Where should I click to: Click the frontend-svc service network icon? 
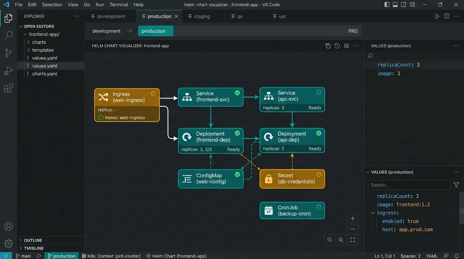click(x=187, y=97)
